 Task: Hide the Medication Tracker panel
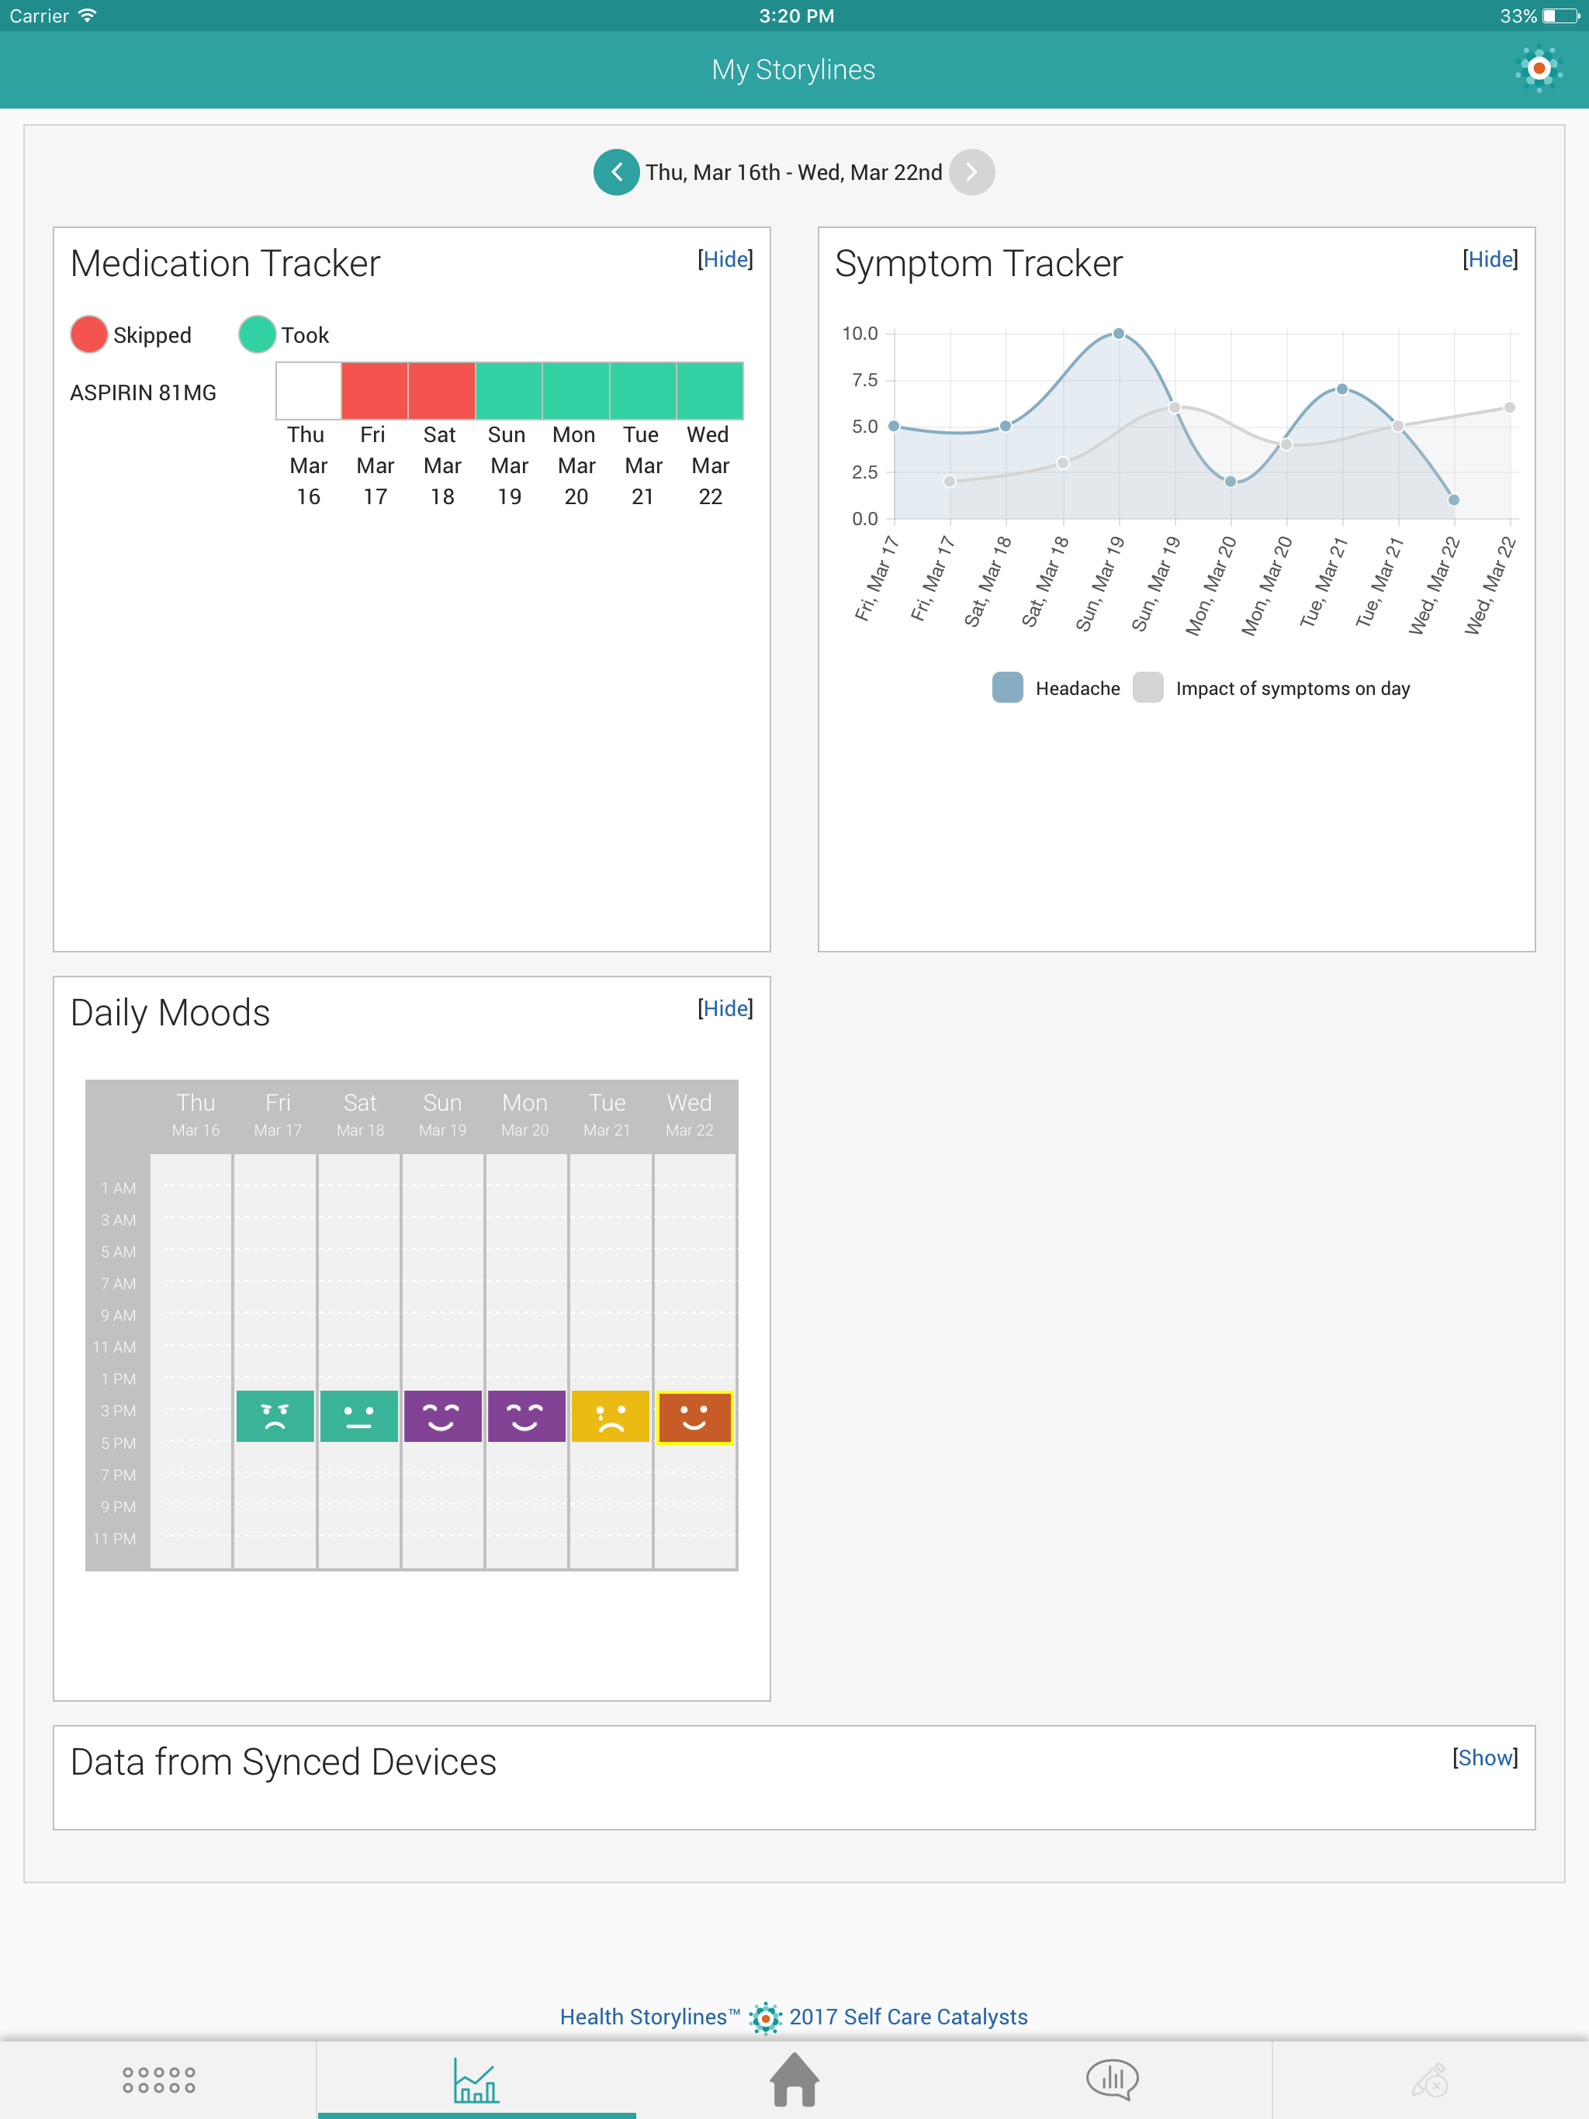tap(725, 260)
